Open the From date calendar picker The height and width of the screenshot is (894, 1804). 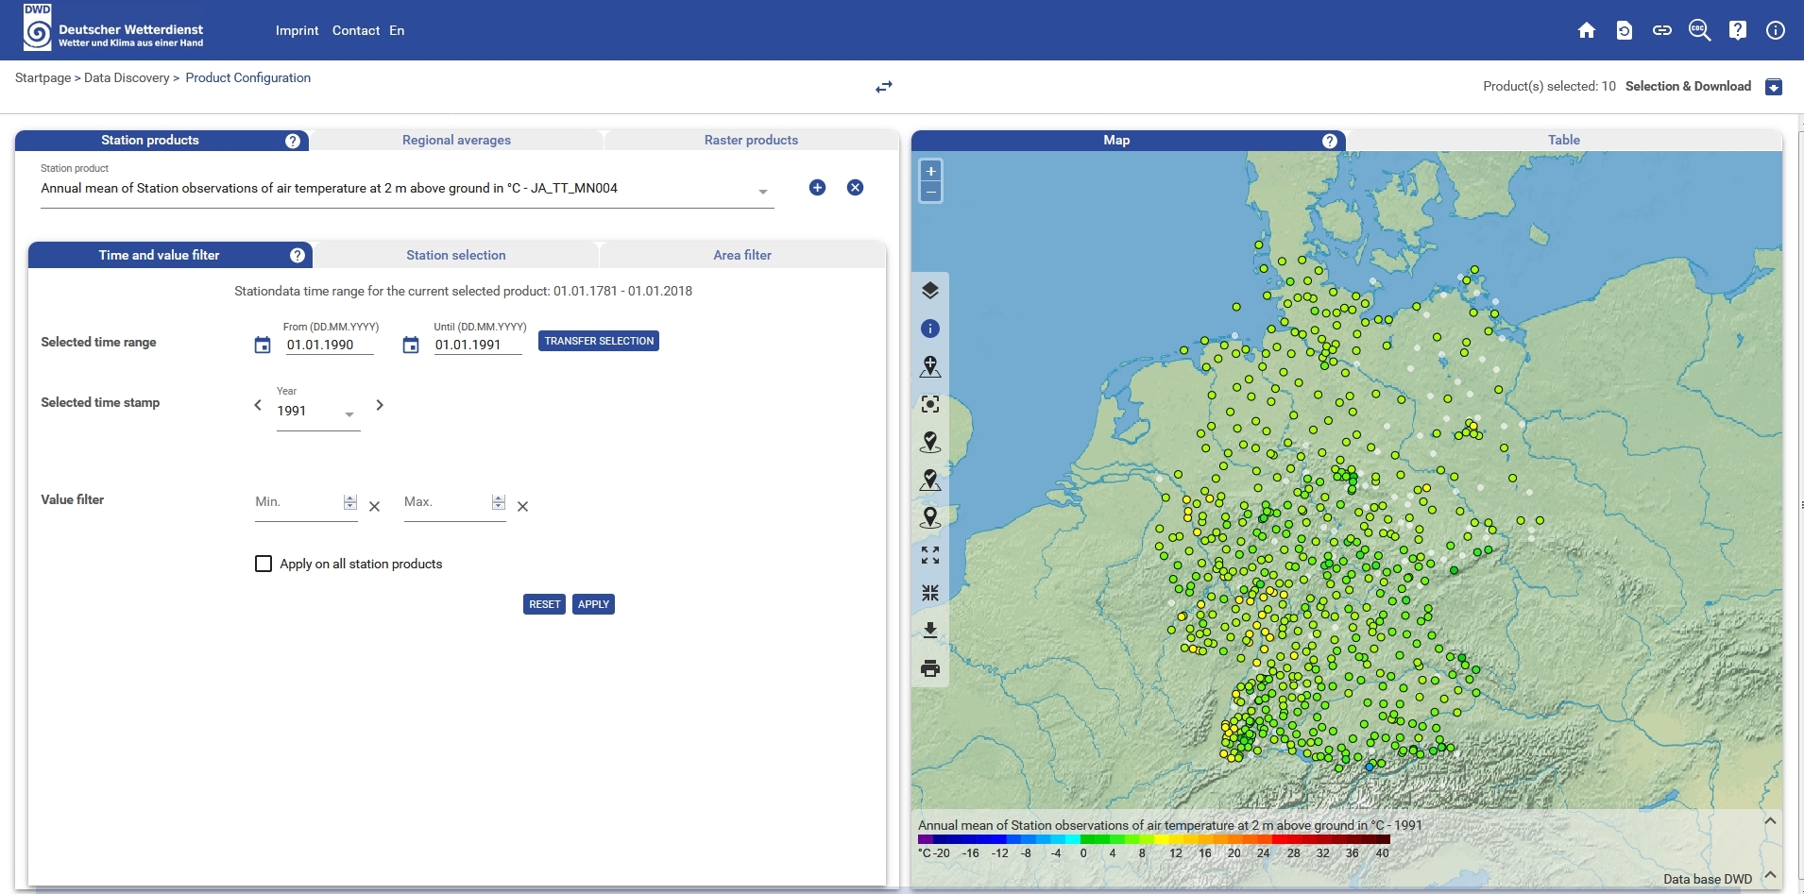263,346
